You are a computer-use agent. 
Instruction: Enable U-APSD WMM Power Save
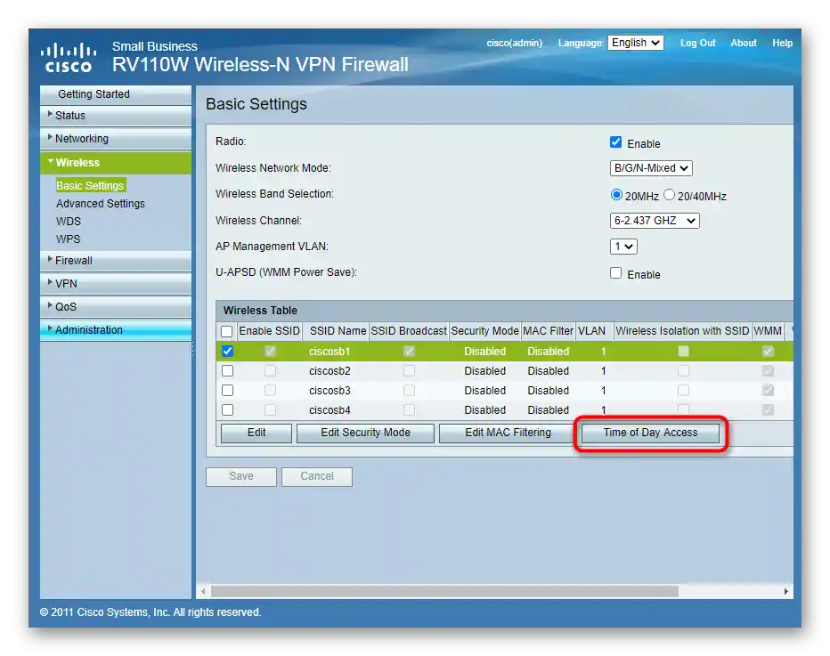click(x=615, y=273)
